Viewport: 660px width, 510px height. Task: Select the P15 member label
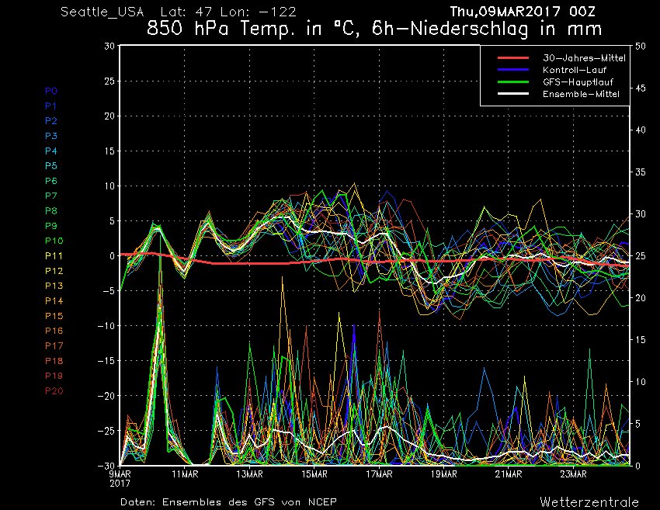[53, 316]
